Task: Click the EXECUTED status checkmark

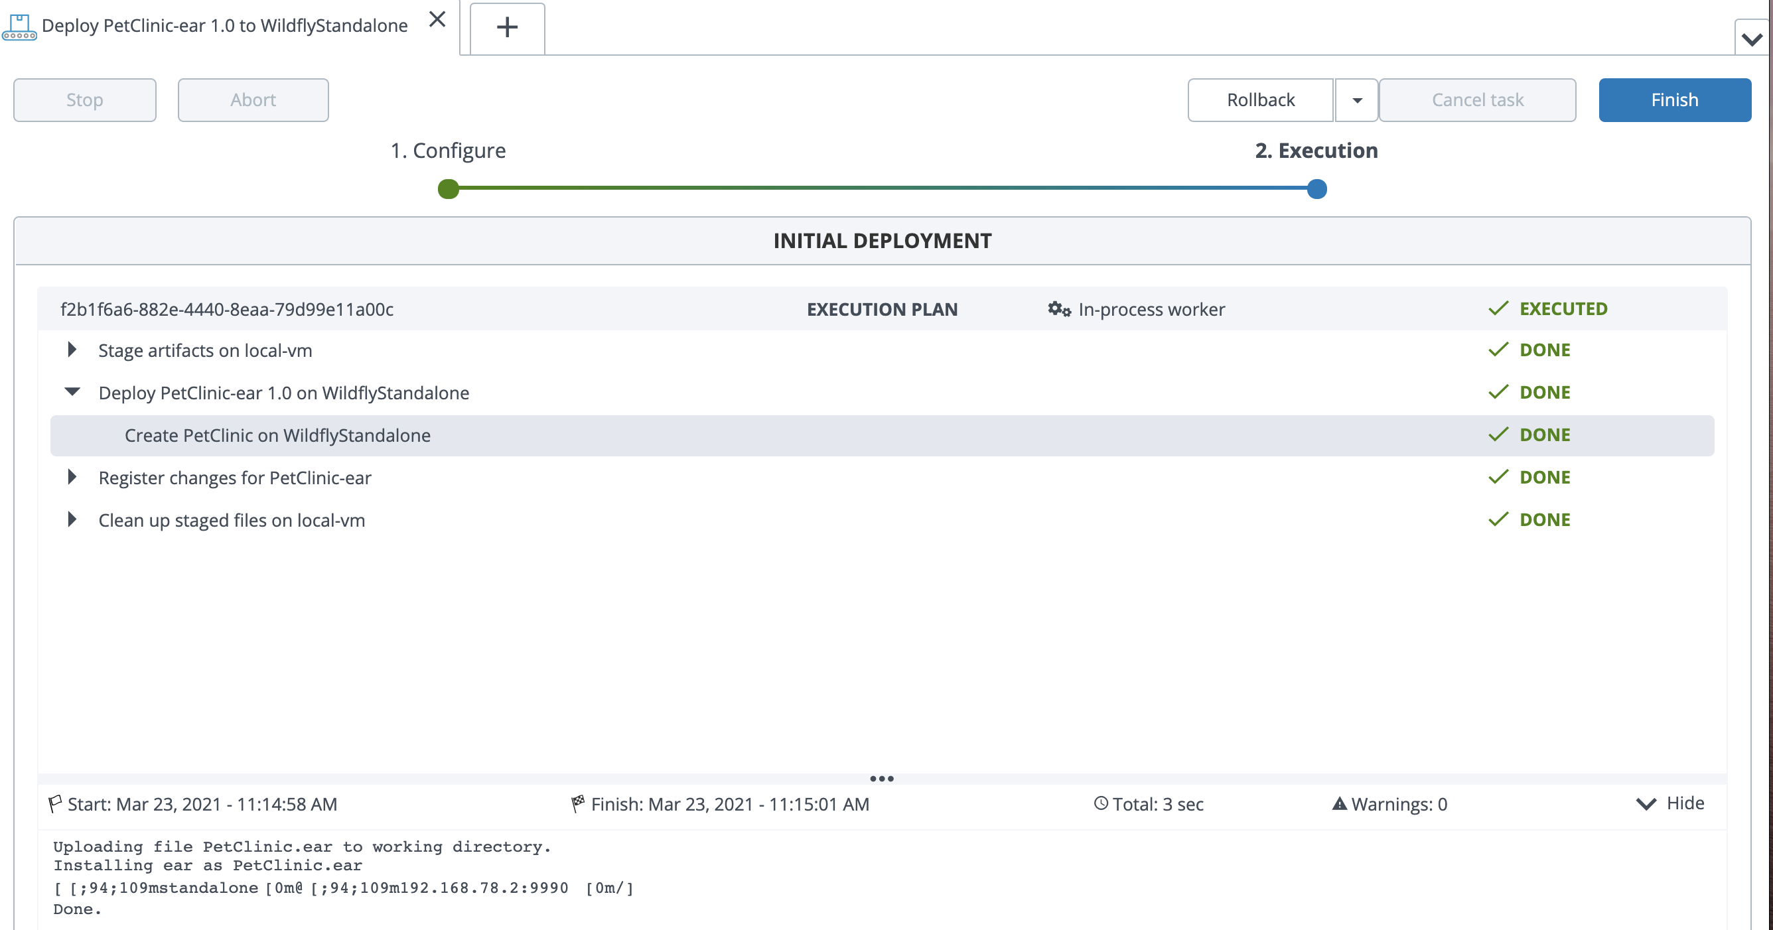Action: click(1498, 309)
